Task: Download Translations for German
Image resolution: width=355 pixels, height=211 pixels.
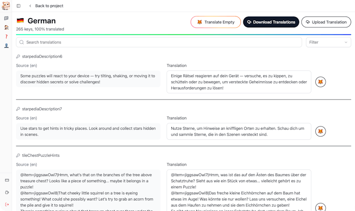Action: click(x=271, y=22)
